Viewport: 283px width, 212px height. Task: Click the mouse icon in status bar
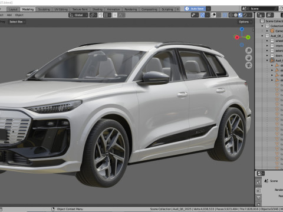point(52,209)
